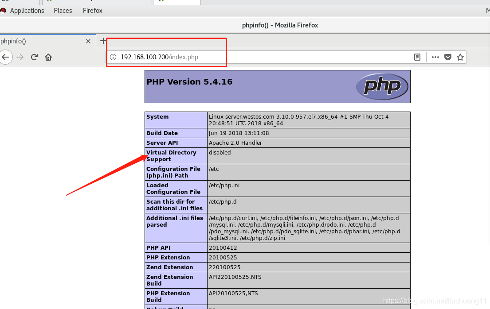Click the Zend Extension value 220100525

(x=225, y=267)
